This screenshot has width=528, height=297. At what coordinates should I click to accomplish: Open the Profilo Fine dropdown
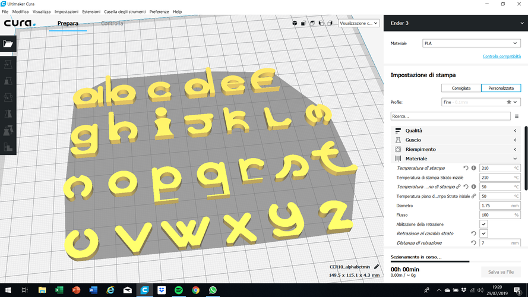pyautogui.click(x=481, y=102)
